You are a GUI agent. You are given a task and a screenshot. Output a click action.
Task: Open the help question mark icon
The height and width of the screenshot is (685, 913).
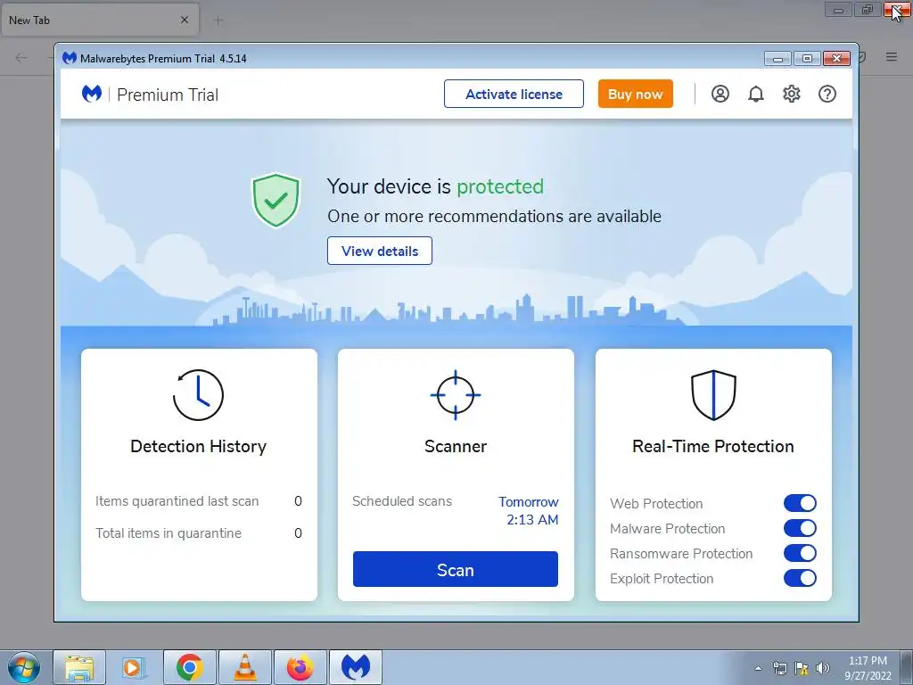tap(827, 94)
